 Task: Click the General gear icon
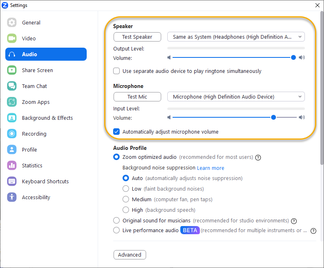click(12, 22)
